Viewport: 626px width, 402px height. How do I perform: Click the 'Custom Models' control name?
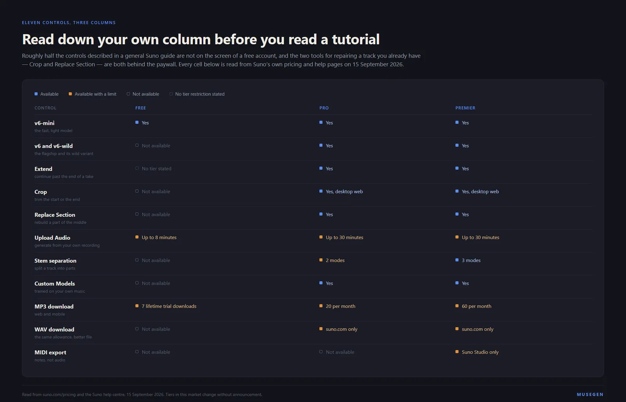[x=55, y=284]
